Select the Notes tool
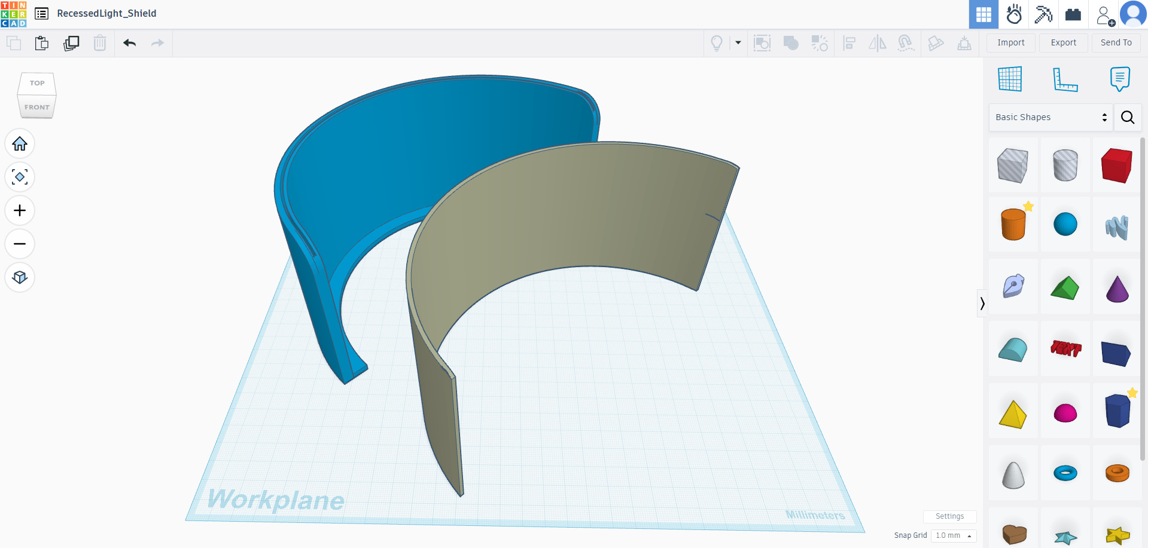Viewport: 1154px width, 548px height. [x=1120, y=79]
